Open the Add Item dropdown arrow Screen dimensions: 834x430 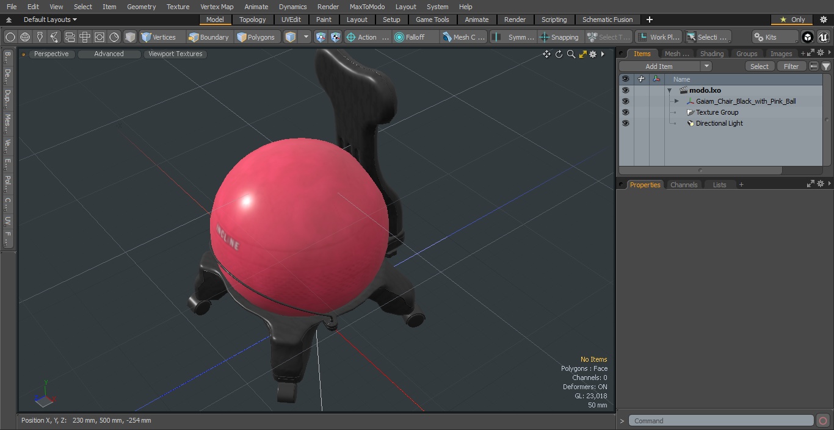[x=706, y=66]
